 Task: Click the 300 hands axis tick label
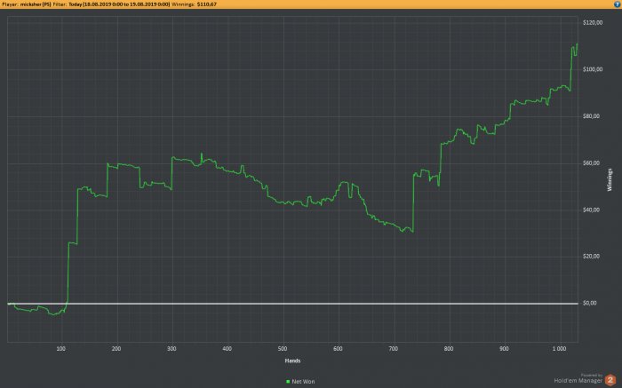tap(171, 349)
